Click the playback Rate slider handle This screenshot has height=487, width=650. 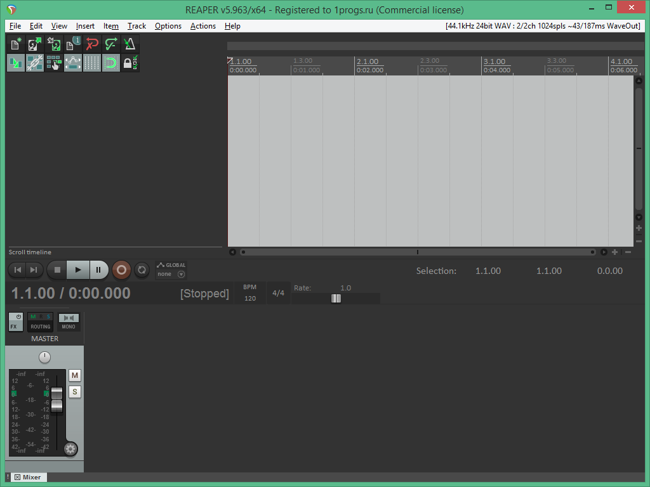(x=336, y=299)
